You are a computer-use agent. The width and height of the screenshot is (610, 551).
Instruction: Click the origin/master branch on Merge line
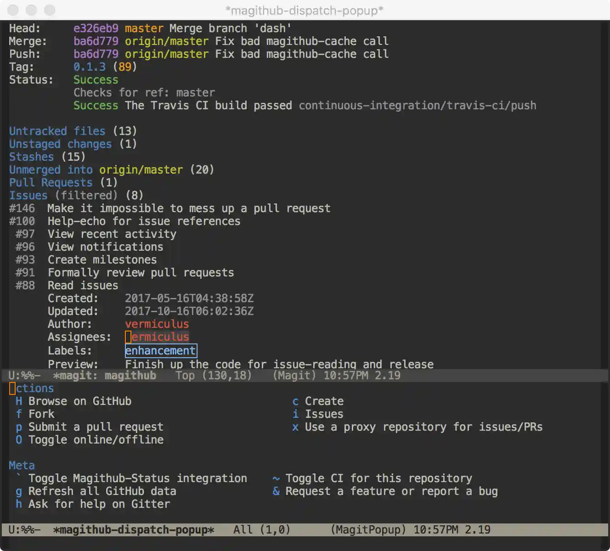point(166,41)
